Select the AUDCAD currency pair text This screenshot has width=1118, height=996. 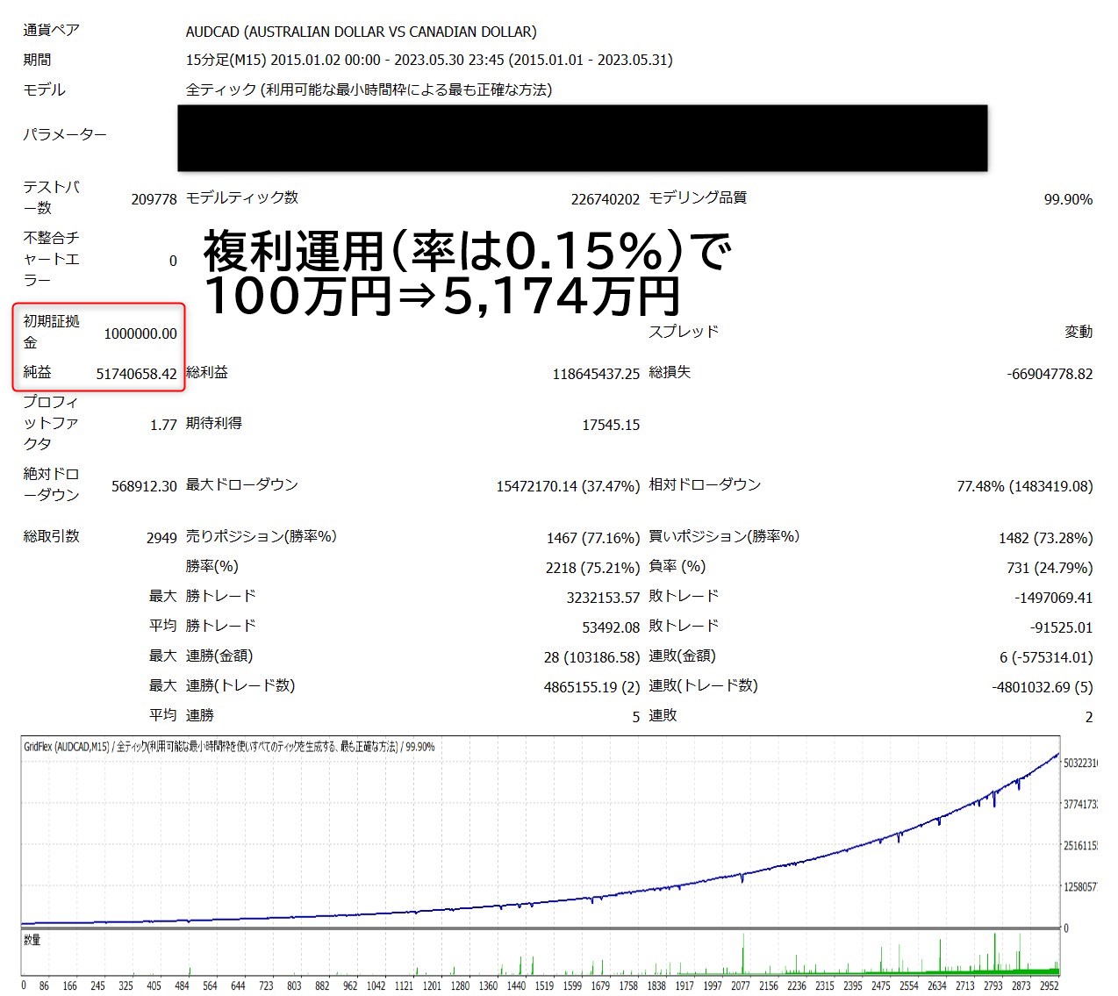pos(361,32)
